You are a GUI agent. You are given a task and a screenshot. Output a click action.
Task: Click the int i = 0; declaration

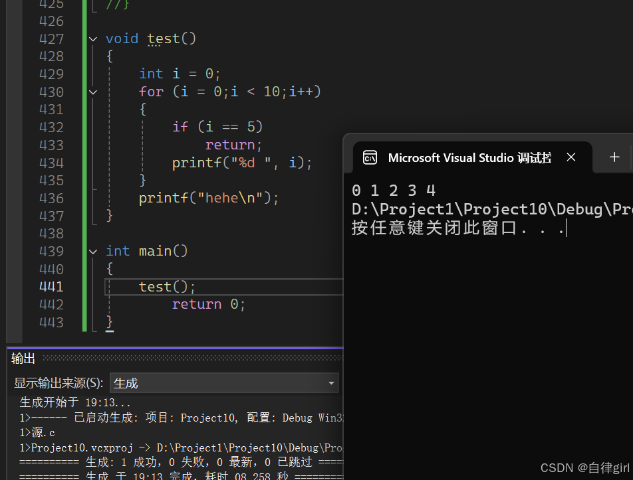[x=180, y=74]
